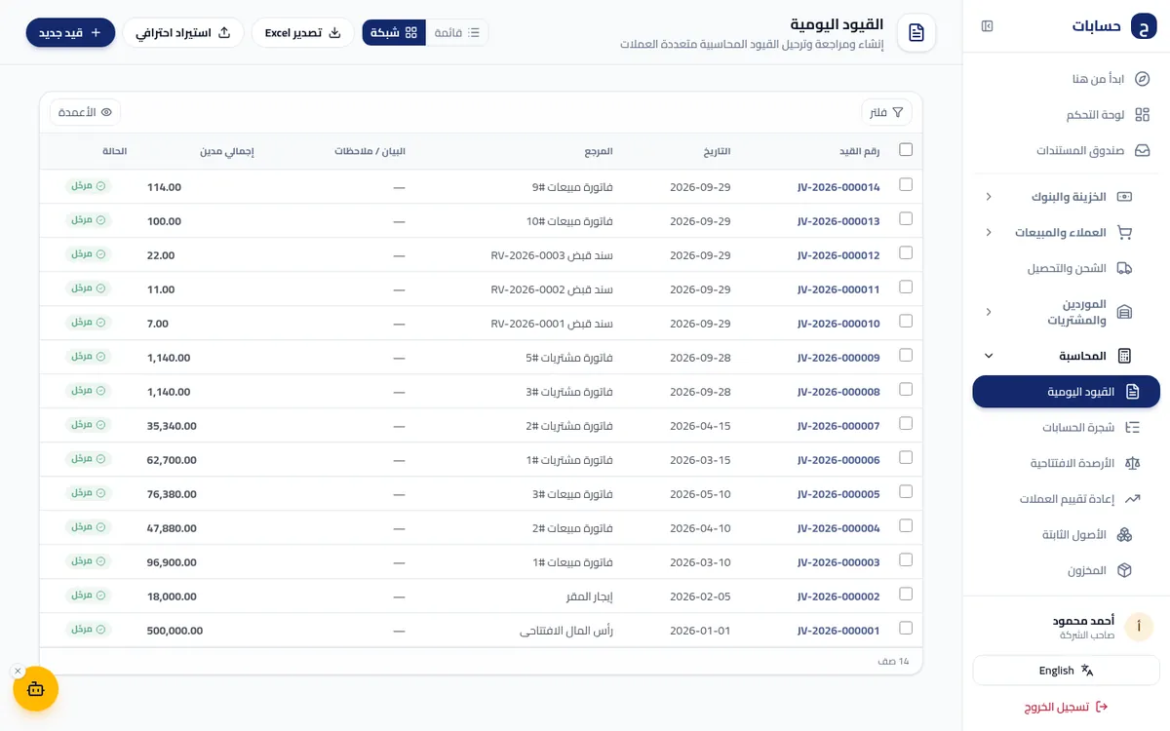Open the فلتر filter panel
1170x731 pixels.
(886, 113)
